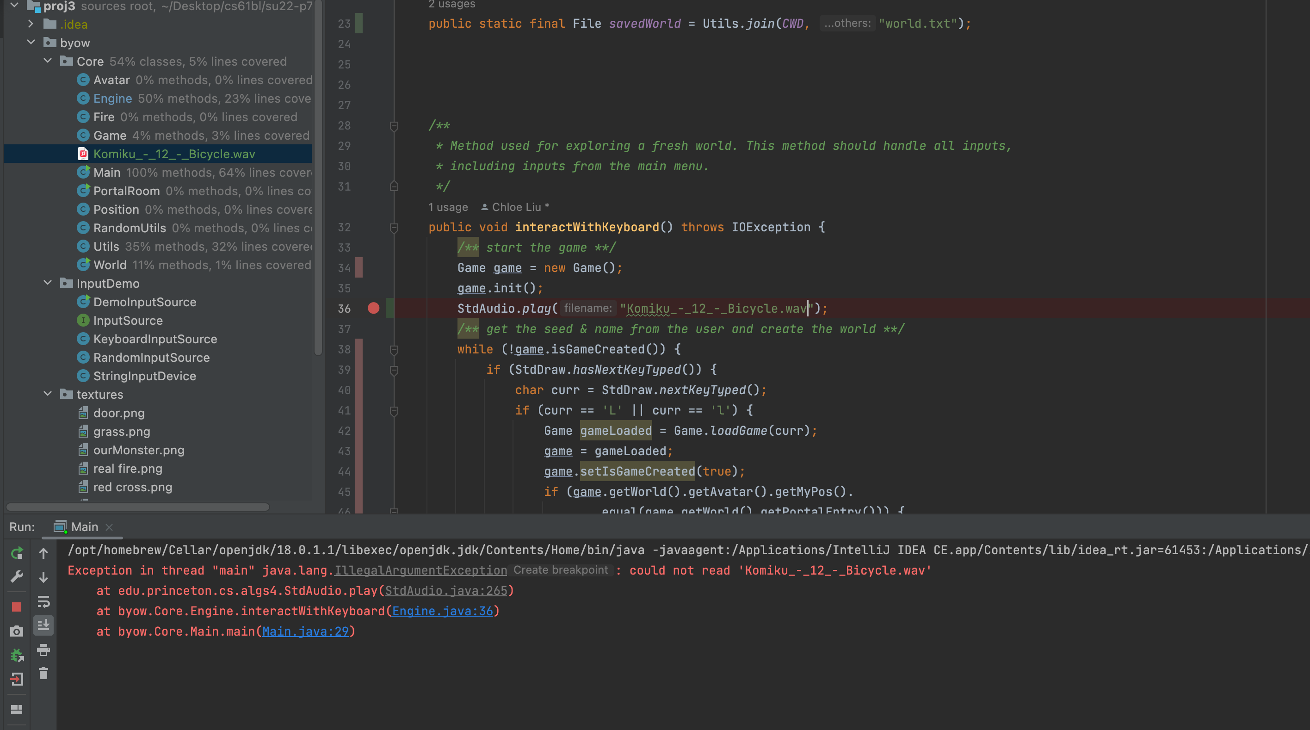Click the print console output icon

coord(43,650)
